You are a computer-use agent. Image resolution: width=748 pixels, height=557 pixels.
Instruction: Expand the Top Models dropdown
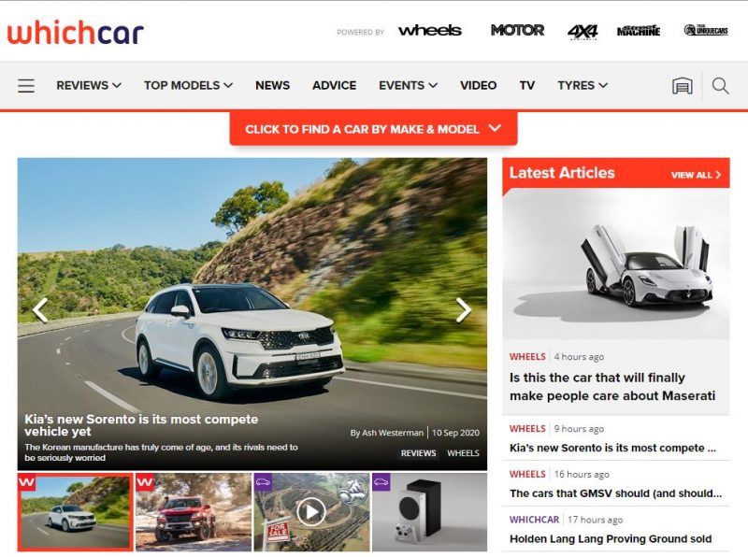click(188, 85)
